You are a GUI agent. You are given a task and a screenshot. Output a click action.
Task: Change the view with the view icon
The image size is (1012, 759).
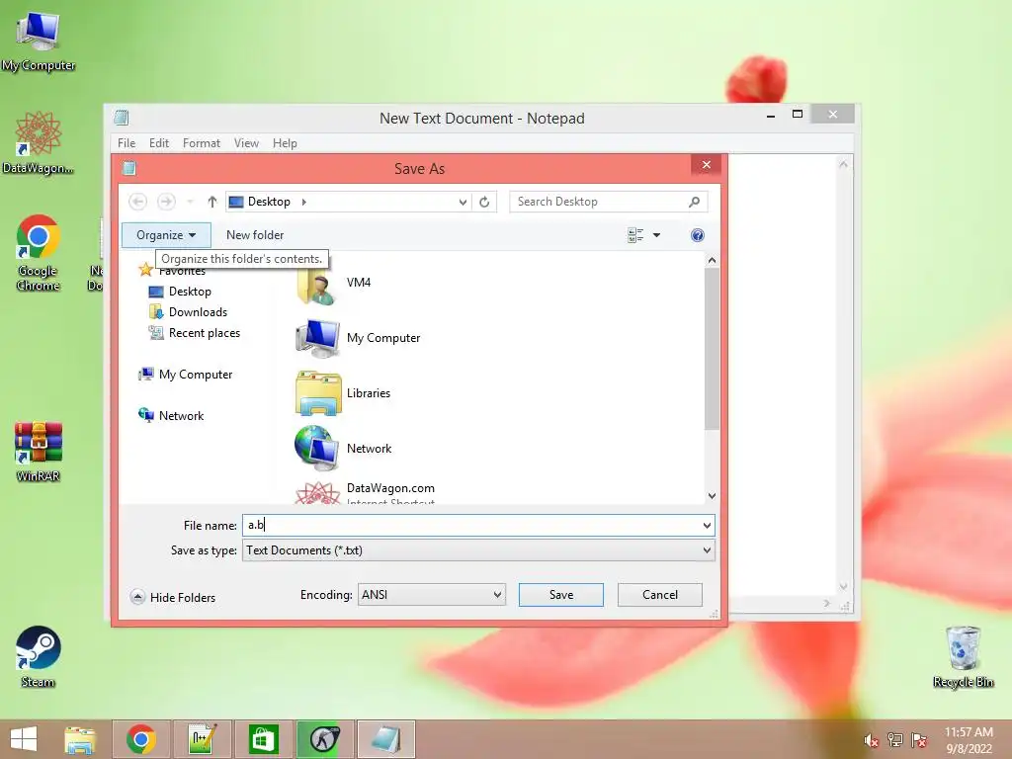click(635, 235)
